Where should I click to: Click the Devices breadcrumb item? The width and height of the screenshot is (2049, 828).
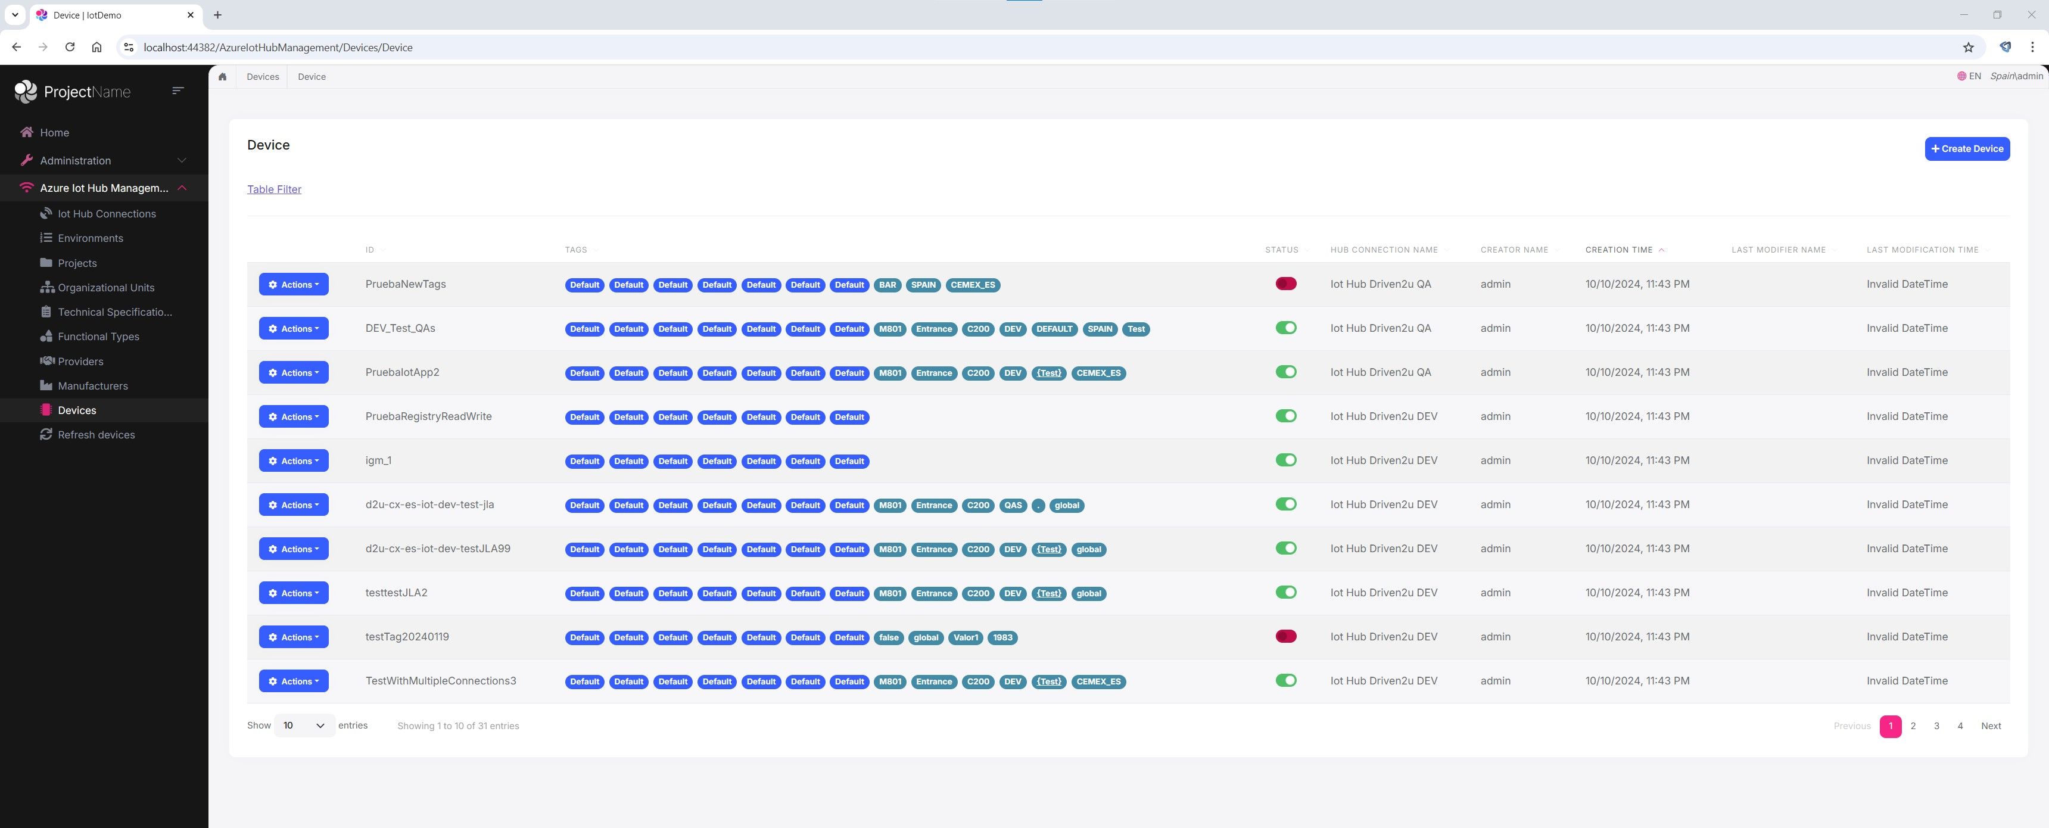coord(263,76)
